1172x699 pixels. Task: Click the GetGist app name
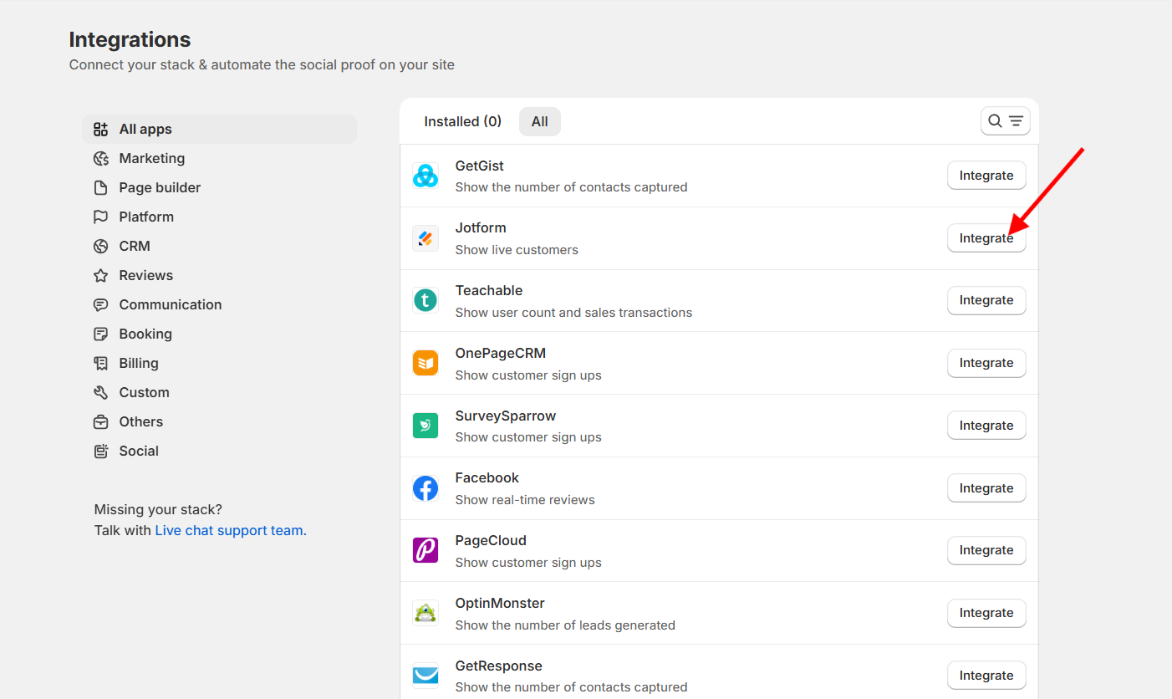[x=480, y=166]
